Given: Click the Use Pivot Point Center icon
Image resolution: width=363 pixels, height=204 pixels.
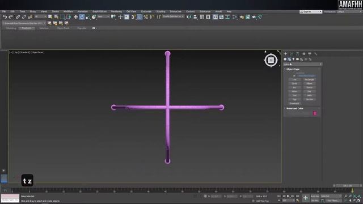Looking at the screenshot, I should pyautogui.click(x=113, y=17).
